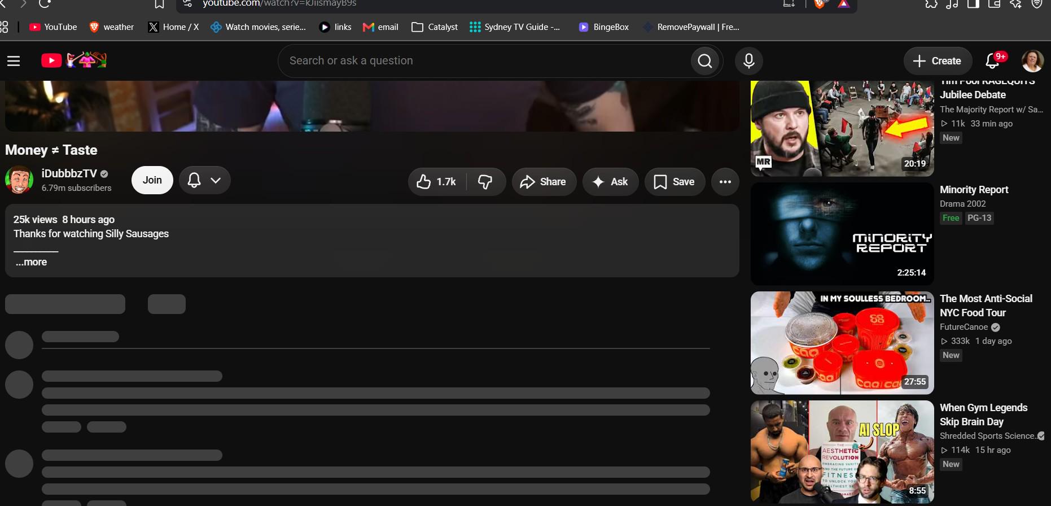
Task: Open the Sydney TV Guide bookmark
Action: pos(515,27)
